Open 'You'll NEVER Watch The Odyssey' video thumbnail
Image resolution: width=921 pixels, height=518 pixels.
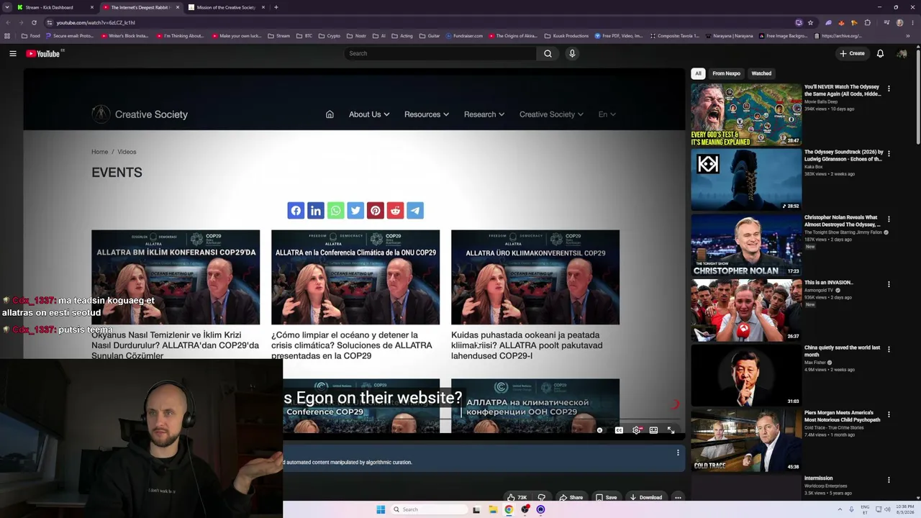coord(746,114)
